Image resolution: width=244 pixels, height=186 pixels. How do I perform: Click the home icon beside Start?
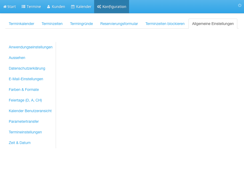[x=5, y=7]
